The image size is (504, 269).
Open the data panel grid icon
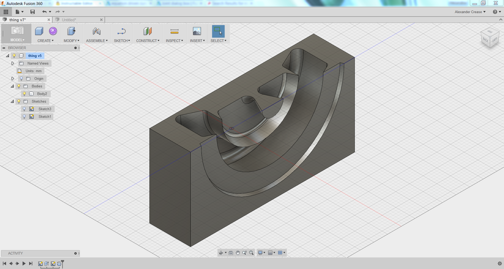pos(6,12)
